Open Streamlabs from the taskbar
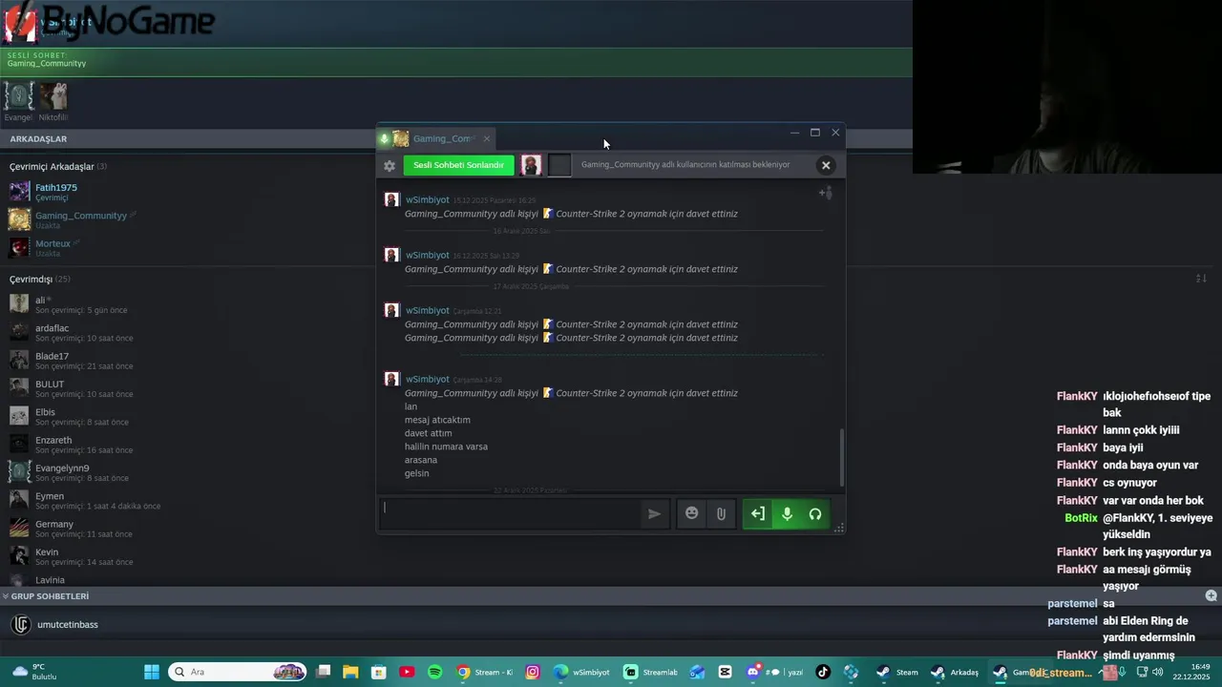This screenshot has height=687, width=1222. (x=651, y=672)
